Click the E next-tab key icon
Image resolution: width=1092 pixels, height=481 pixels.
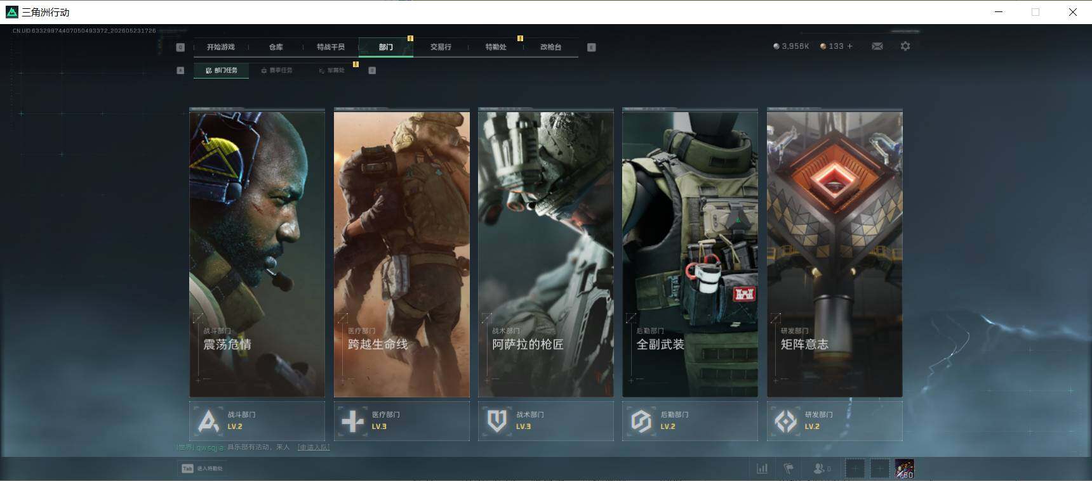[591, 47]
